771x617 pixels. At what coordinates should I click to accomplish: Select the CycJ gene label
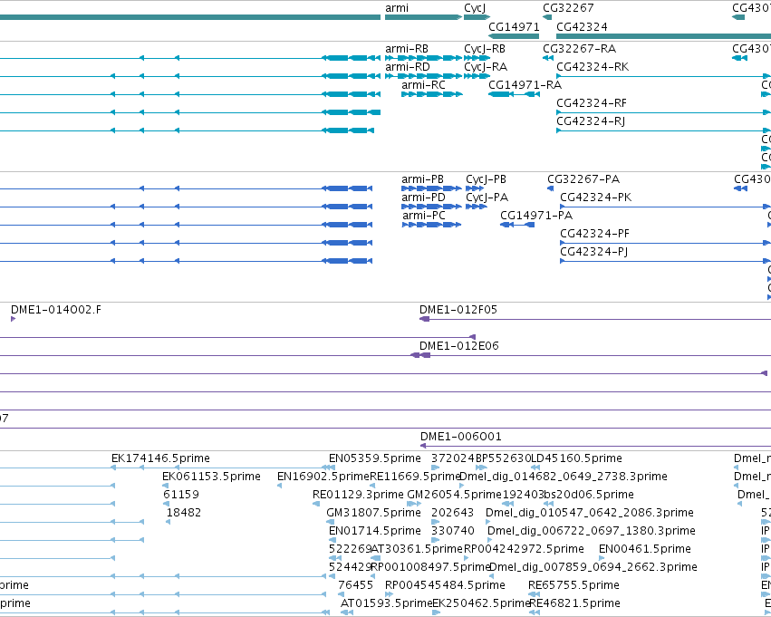(475, 8)
